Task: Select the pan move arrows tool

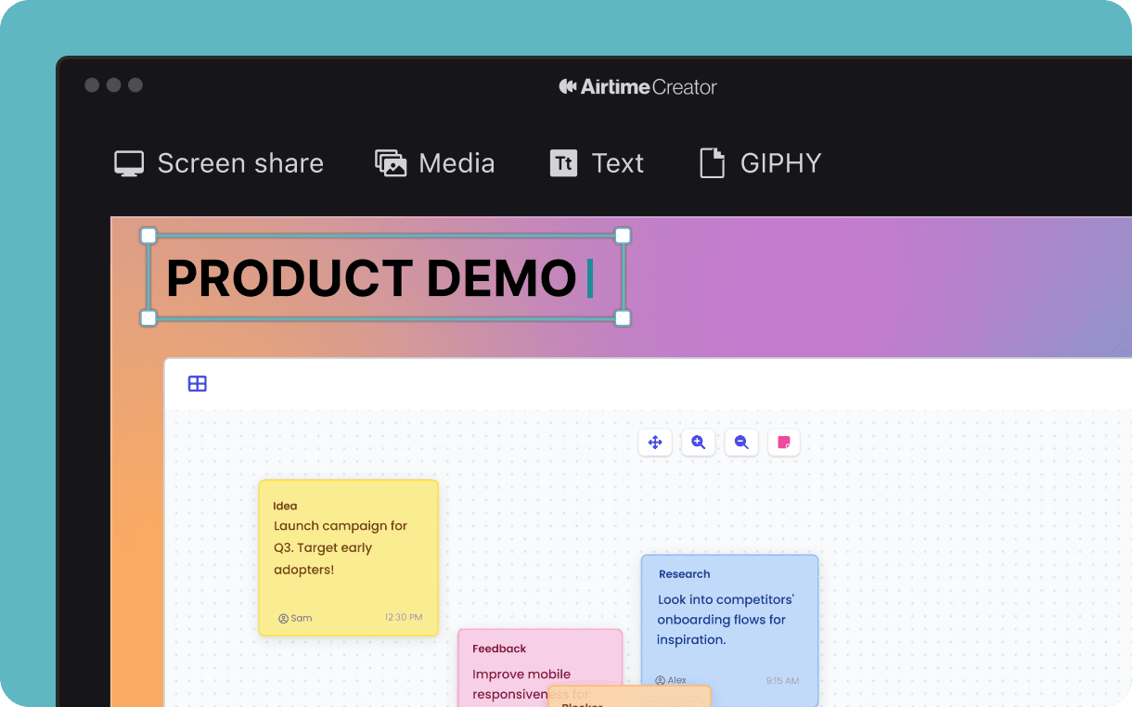Action: click(655, 443)
